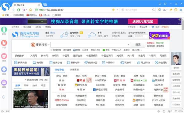Click the 免费直播课 banner image
The image size is (184, 113).
coord(159,36)
